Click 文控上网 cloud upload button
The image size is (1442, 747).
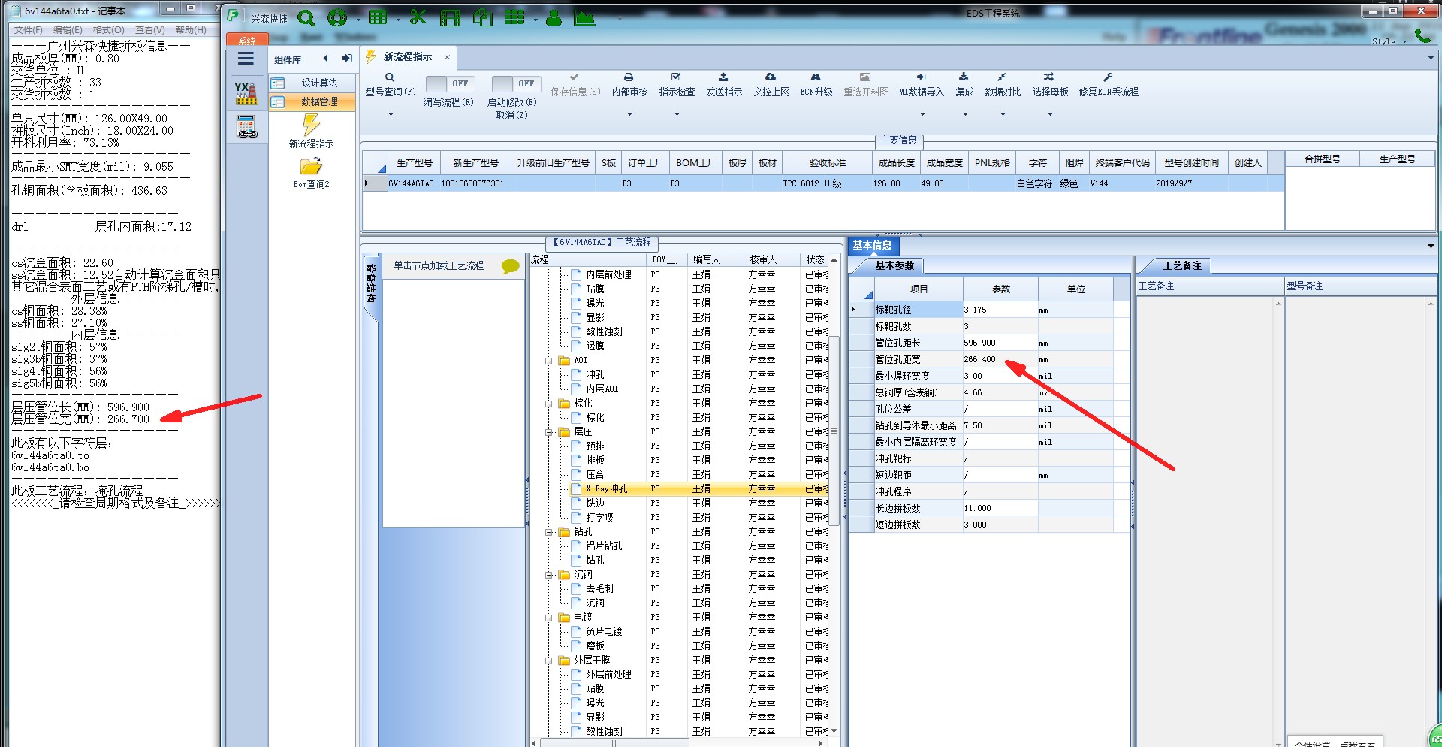point(771,85)
